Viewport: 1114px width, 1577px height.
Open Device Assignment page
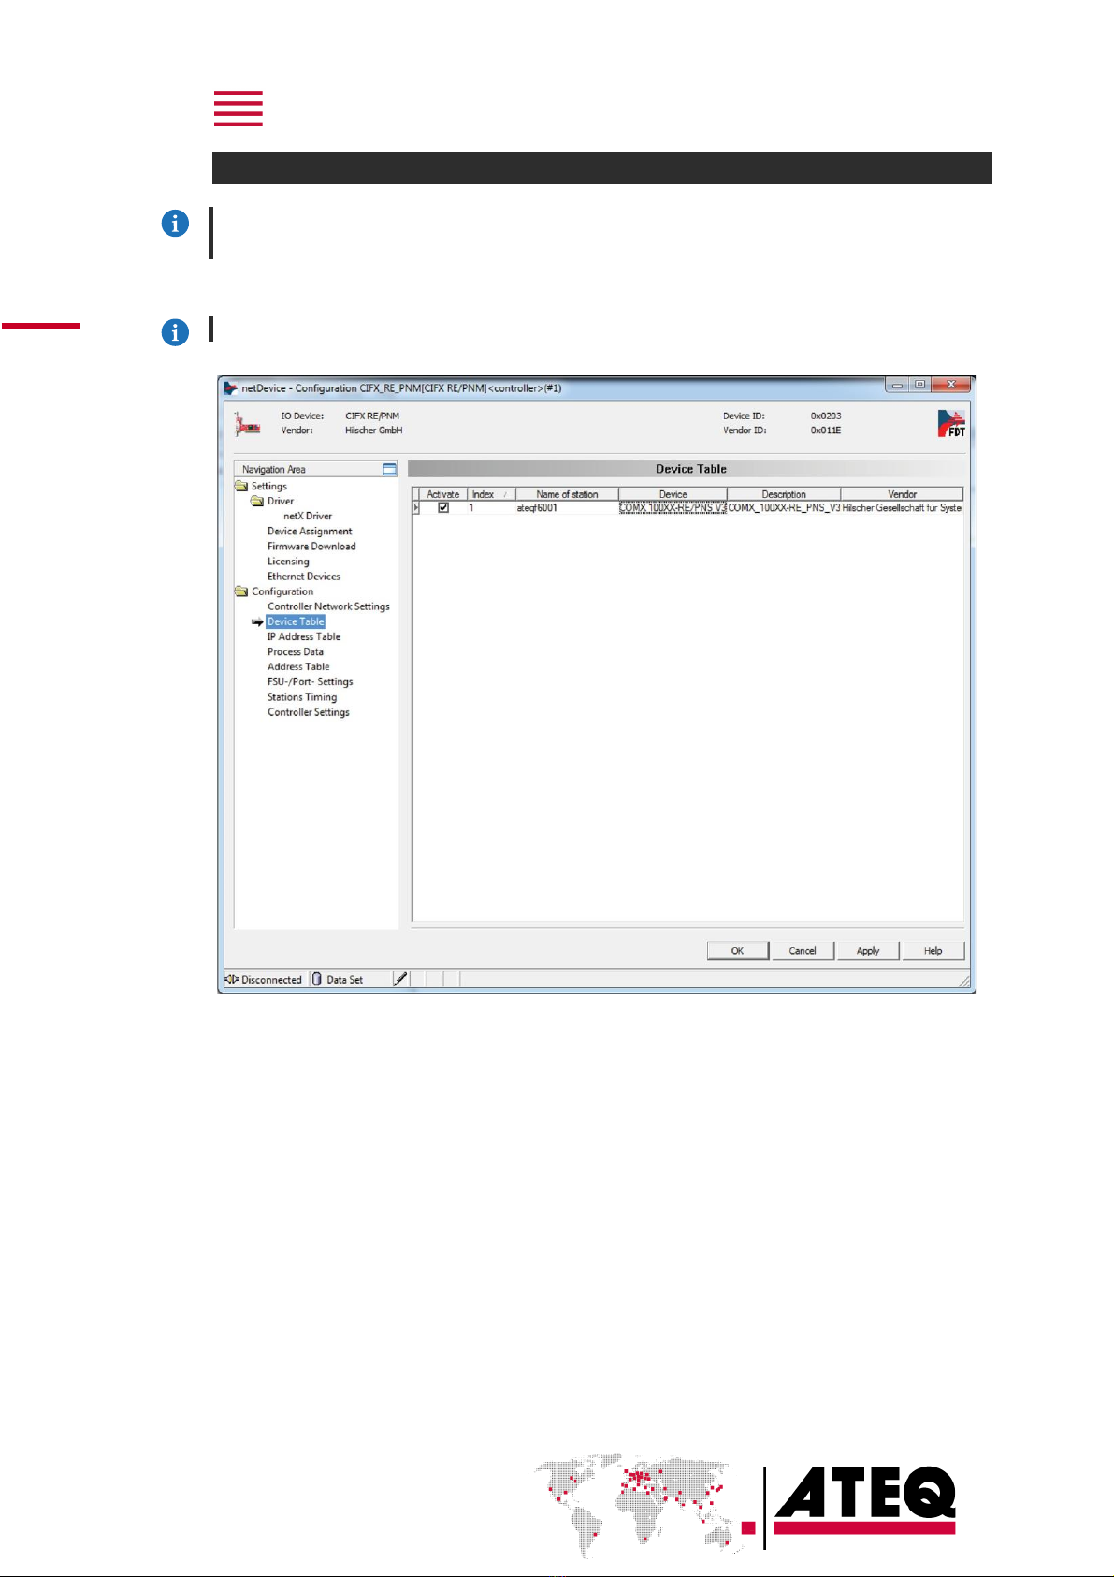(310, 531)
